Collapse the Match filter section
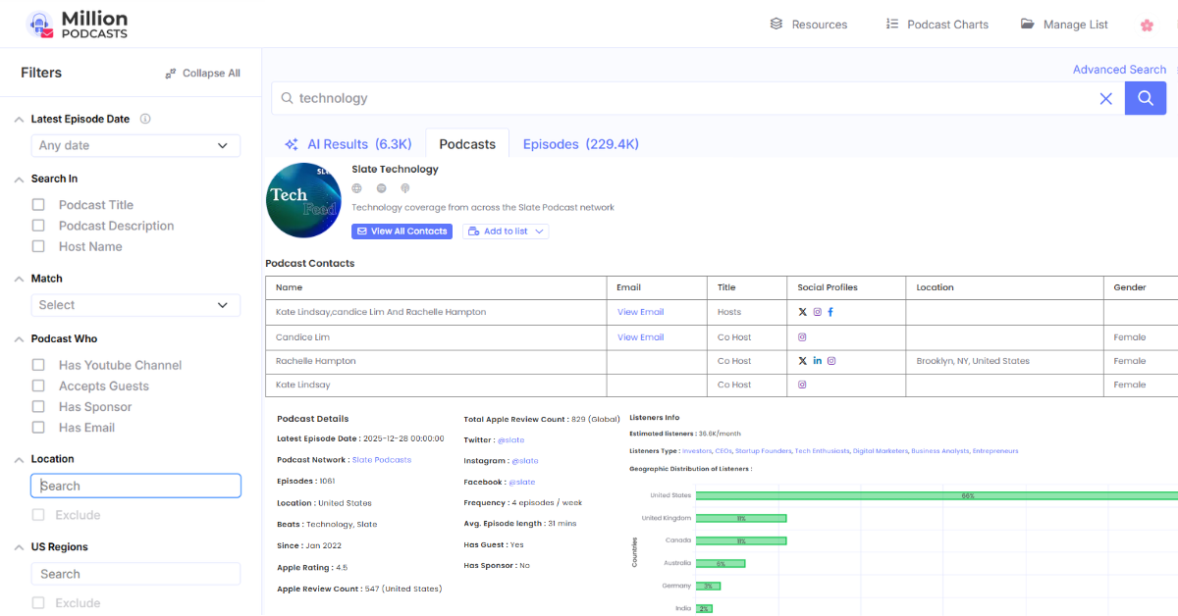1178x616 pixels. (19, 279)
